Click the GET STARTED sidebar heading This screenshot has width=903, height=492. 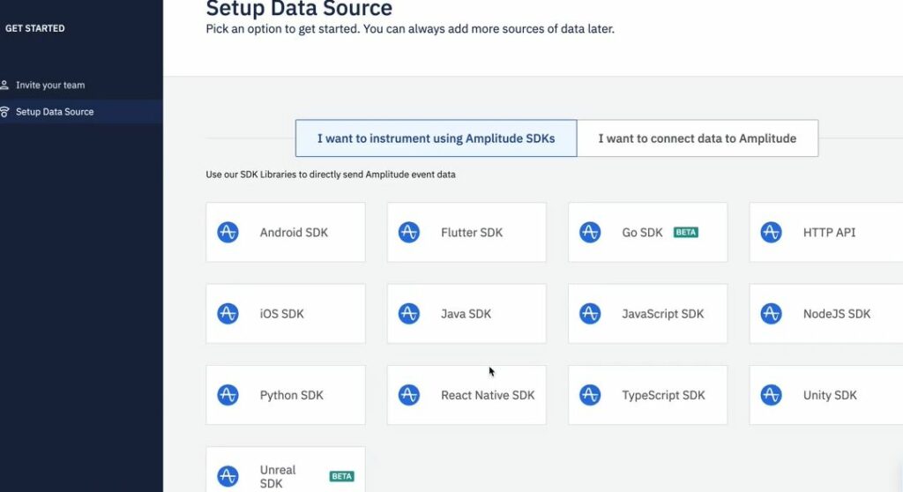[35, 28]
